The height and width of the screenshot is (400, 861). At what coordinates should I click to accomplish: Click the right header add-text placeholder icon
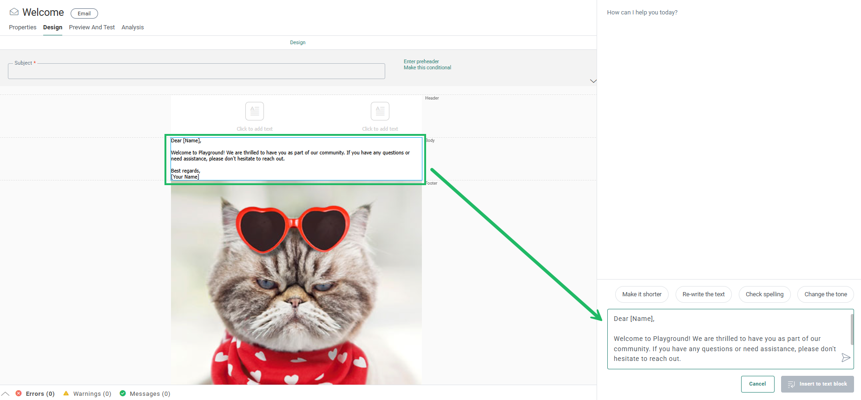[380, 111]
